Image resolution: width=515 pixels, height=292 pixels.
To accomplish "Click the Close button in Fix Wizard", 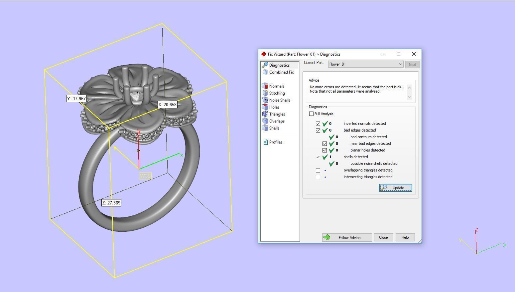I will [383, 237].
